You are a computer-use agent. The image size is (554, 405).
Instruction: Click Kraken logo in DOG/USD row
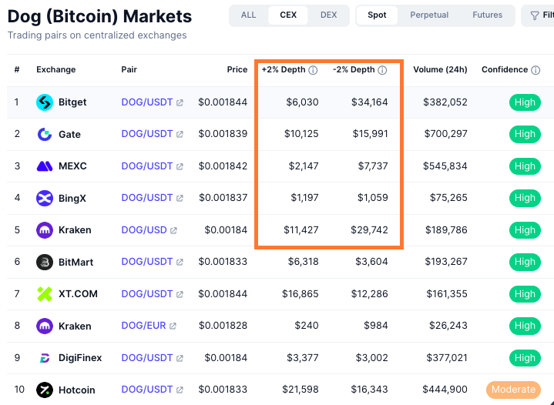[x=45, y=230]
